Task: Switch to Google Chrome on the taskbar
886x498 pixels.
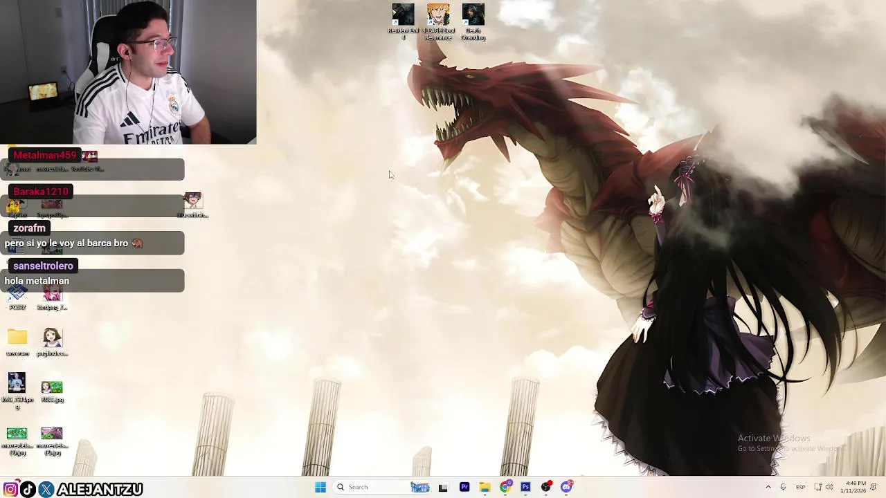Action: coord(505,487)
